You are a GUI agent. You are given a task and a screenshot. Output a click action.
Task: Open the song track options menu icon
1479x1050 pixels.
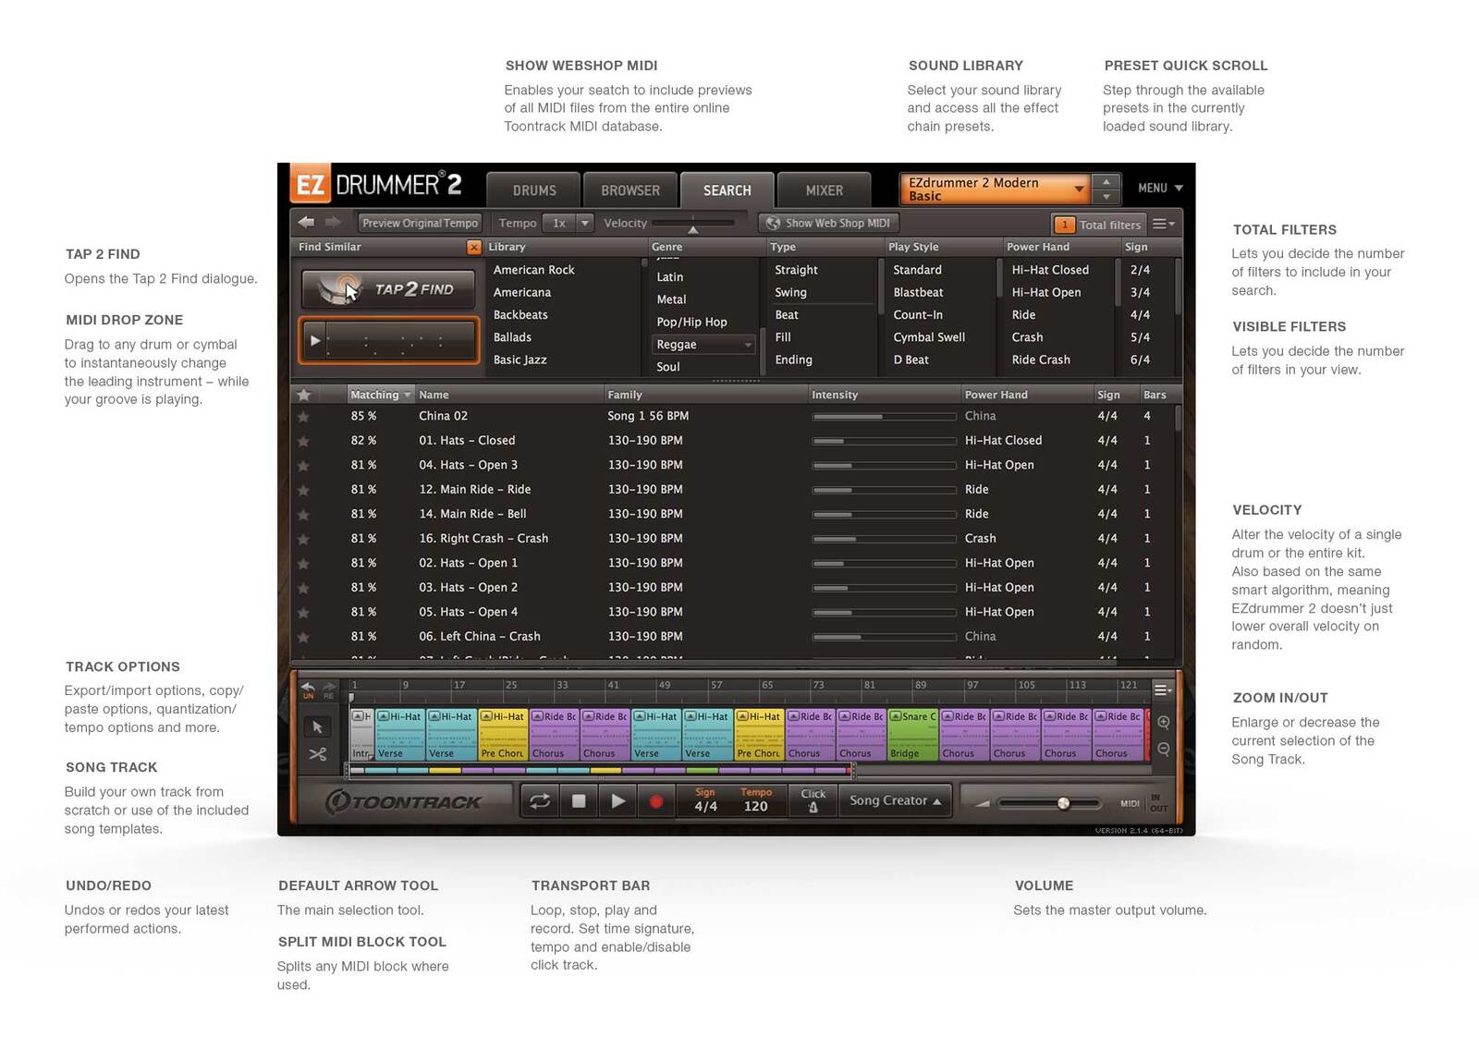(x=1162, y=690)
